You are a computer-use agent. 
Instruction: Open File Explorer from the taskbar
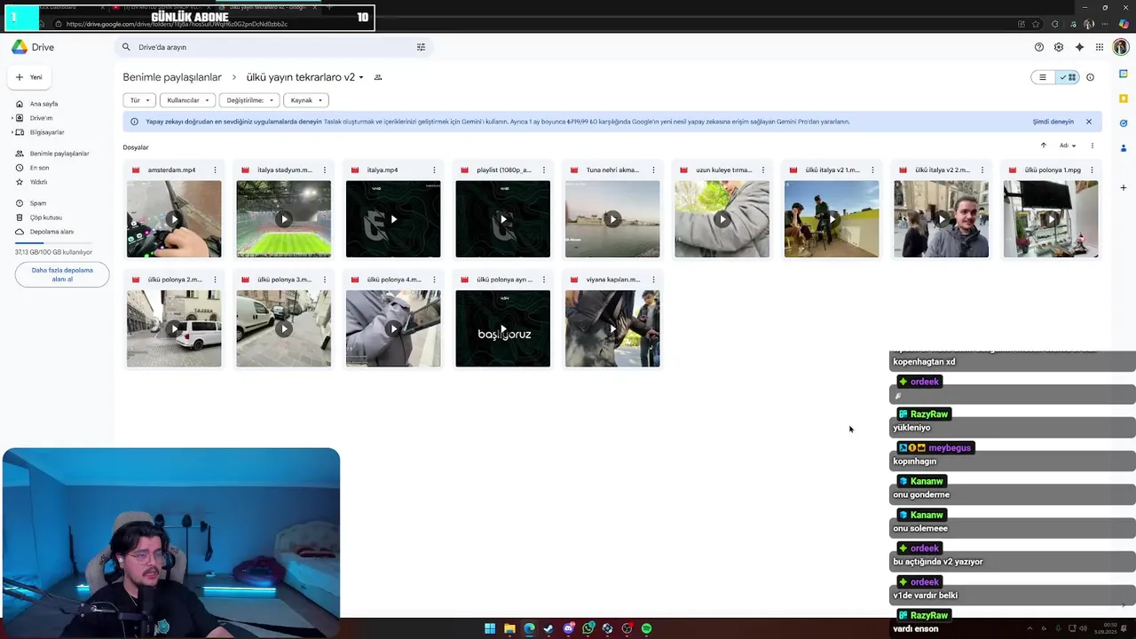click(509, 628)
